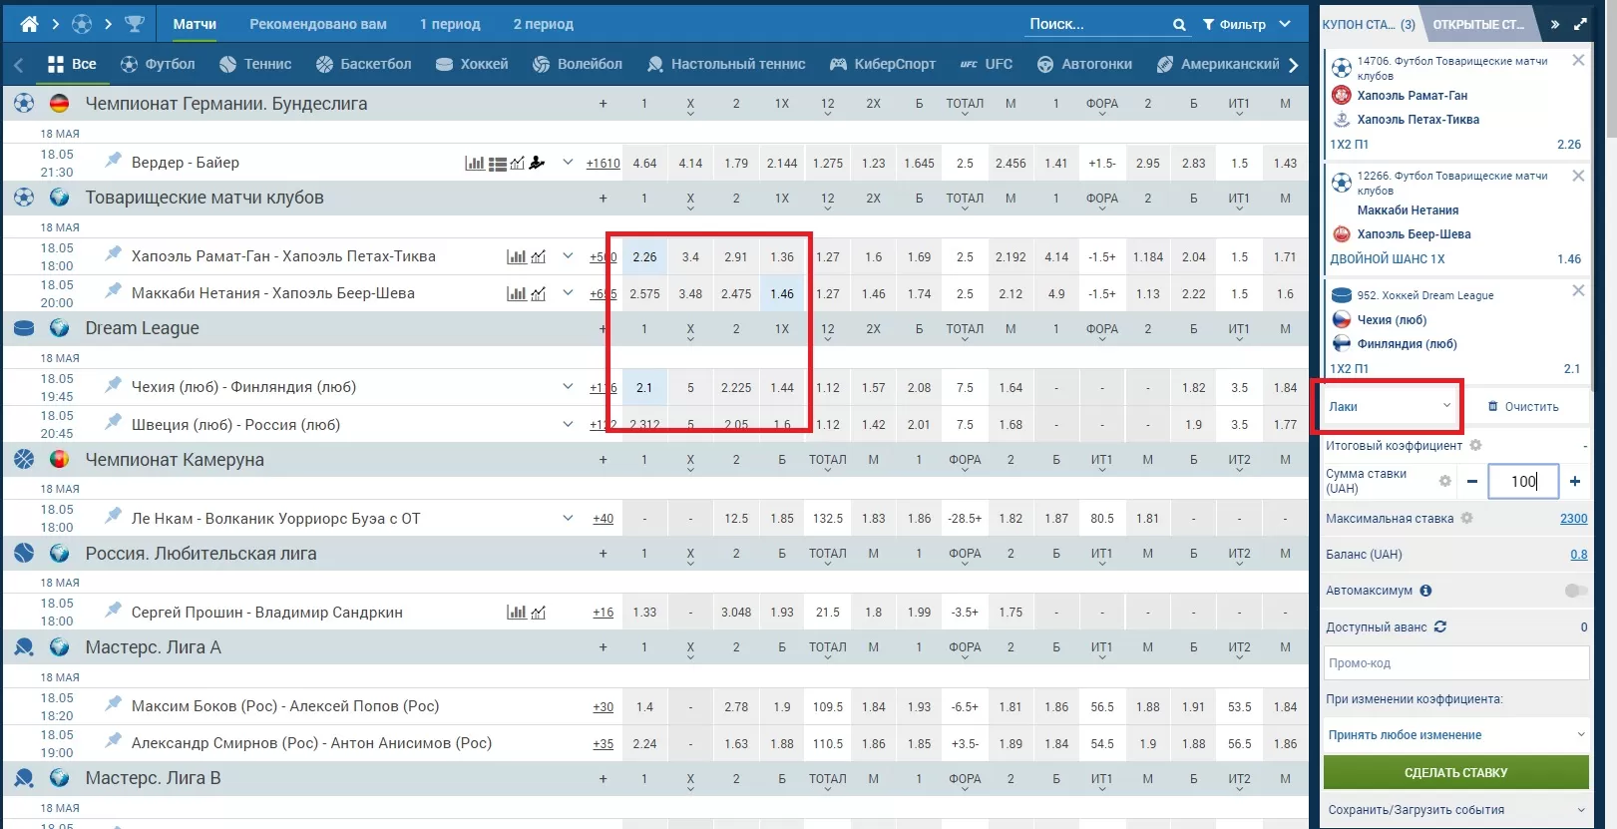Open stake settings gear icon

(x=1444, y=481)
